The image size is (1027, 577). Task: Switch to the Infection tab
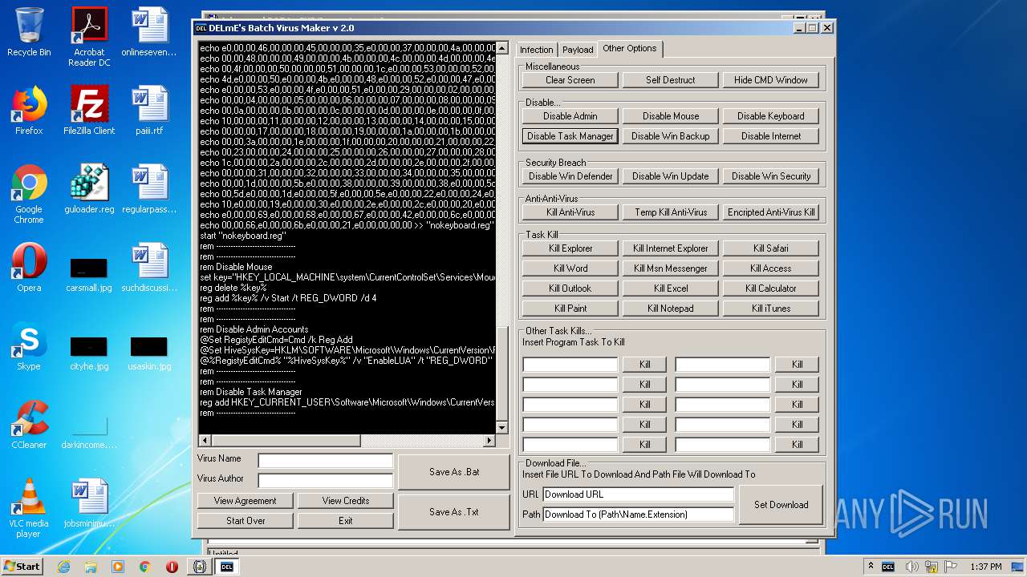tap(536, 50)
